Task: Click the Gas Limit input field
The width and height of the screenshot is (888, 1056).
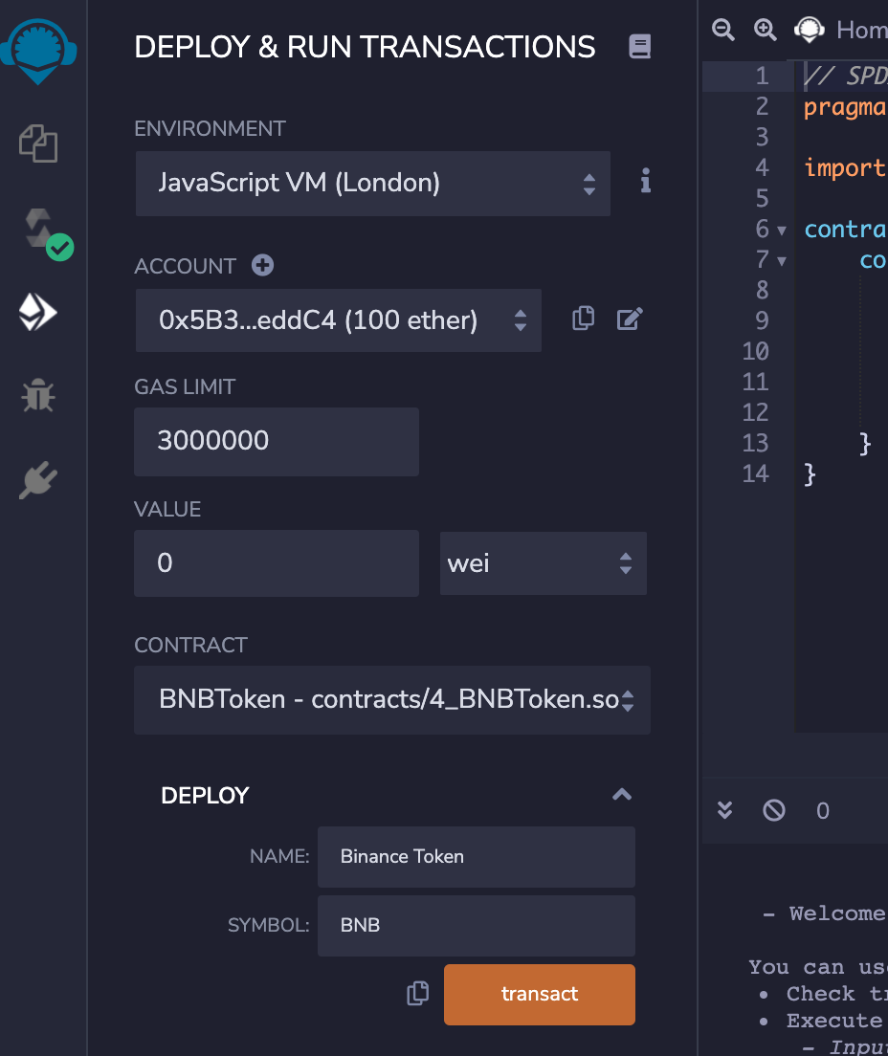Action: pyautogui.click(x=277, y=442)
